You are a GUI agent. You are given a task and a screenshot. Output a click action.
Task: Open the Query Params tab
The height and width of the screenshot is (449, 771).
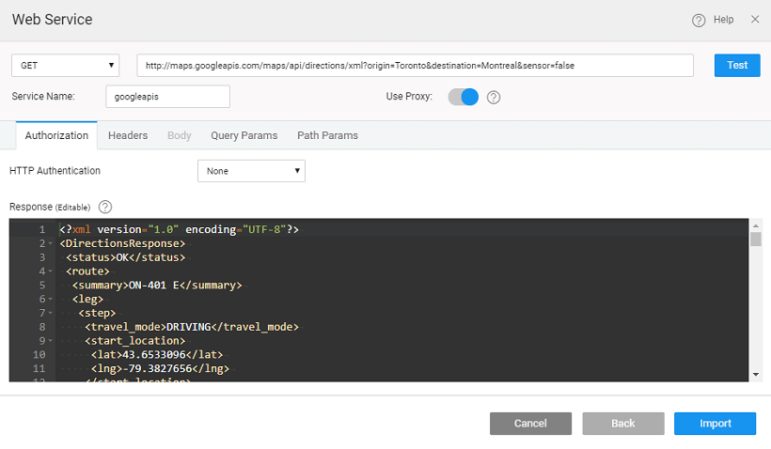pos(244,135)
